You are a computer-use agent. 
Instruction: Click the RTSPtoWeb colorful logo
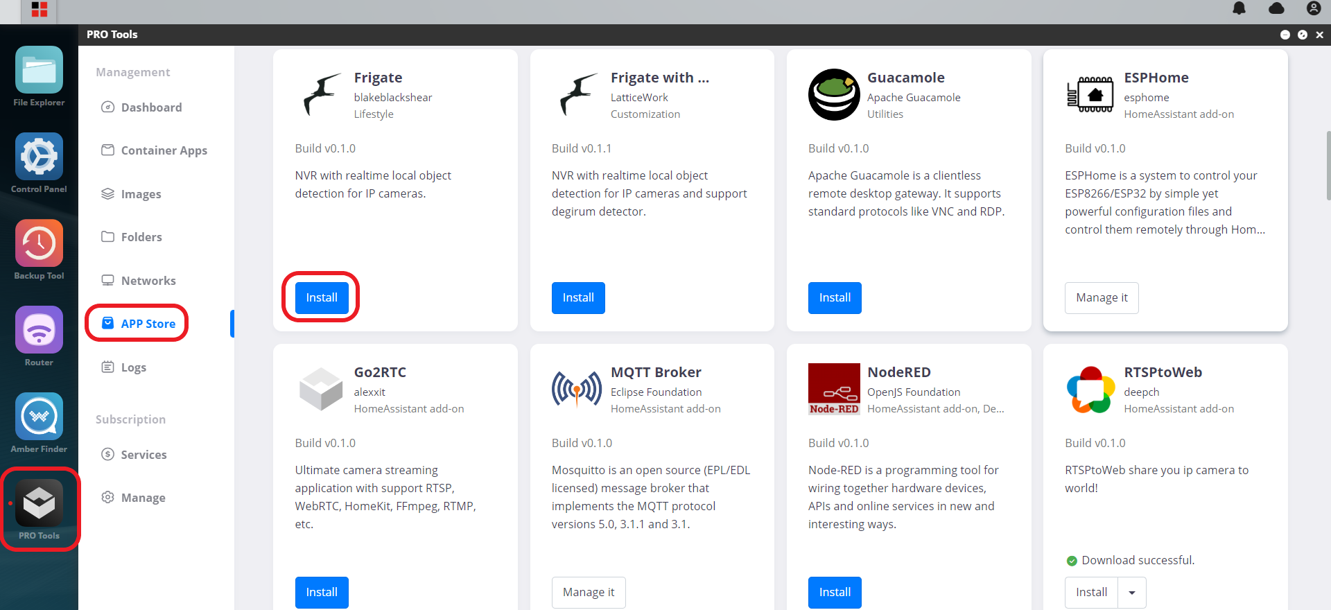point(1090,389)
